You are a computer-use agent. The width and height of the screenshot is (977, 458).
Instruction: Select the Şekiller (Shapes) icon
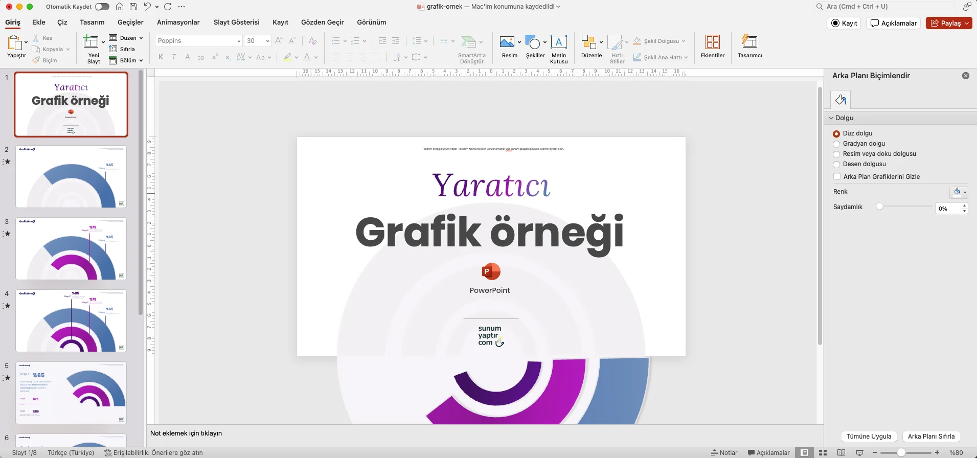pyautogui.click(x=533, y=42)
